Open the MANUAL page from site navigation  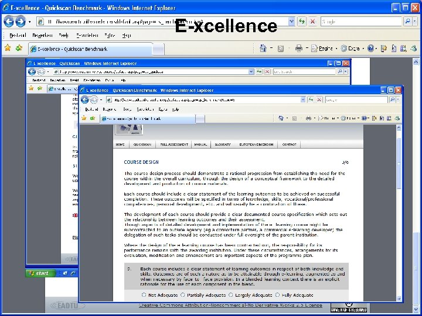pos(200,145)
